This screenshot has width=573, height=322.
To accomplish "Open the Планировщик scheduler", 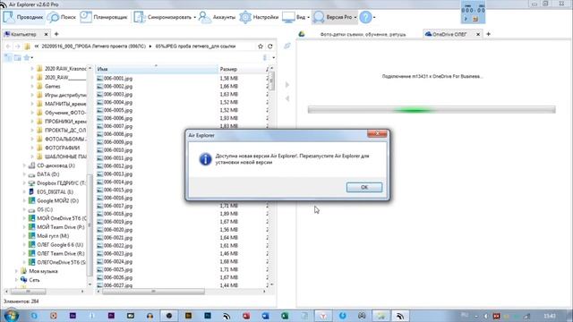I will (x=104, y=17).
